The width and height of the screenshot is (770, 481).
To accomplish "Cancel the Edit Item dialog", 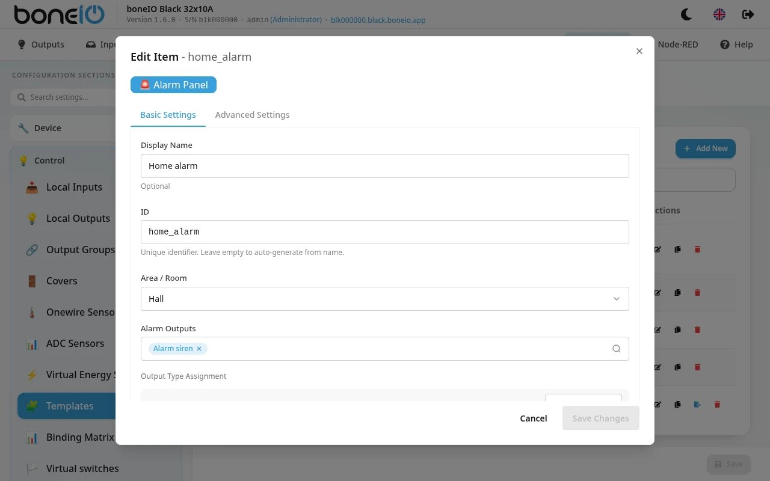I will coord(534,418).
